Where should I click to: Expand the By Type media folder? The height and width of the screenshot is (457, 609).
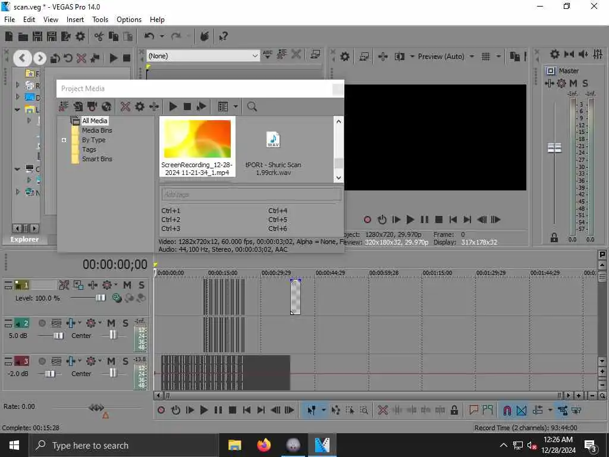(x=64, y=140)
